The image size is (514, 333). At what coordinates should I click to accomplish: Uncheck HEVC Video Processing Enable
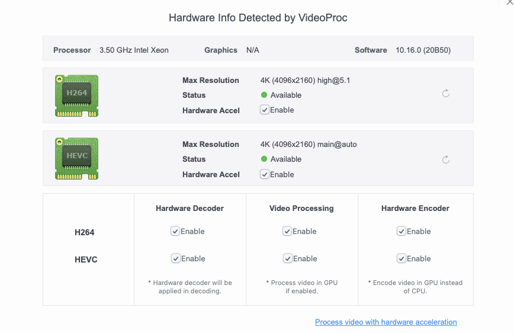coord(287,258)
